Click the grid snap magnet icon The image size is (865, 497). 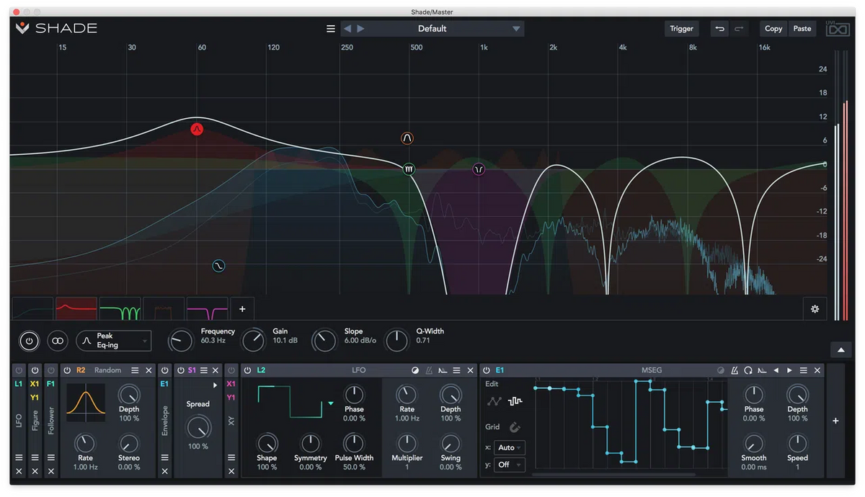tap(515, 427)
